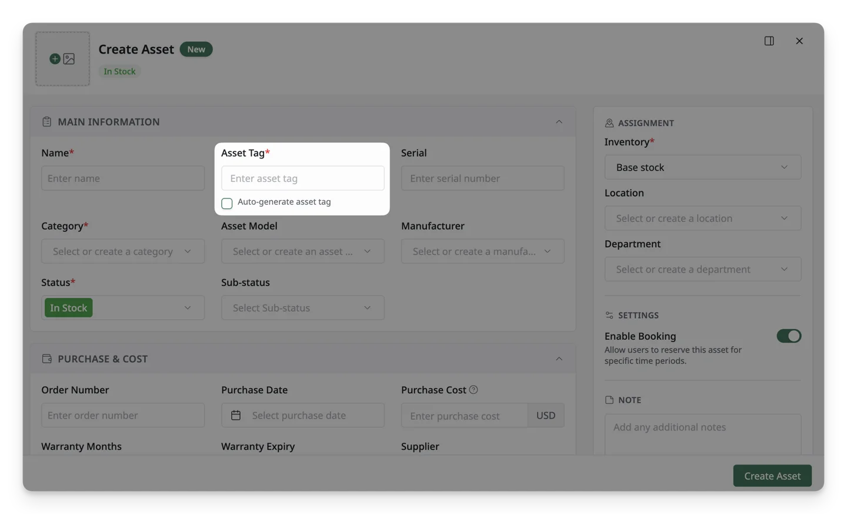Focus the Asset Tag input field
This screenshot has width=847, height=514.
click(303, 178)
